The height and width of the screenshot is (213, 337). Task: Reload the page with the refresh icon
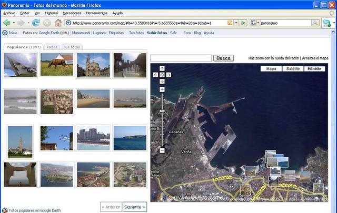(36, 23)
